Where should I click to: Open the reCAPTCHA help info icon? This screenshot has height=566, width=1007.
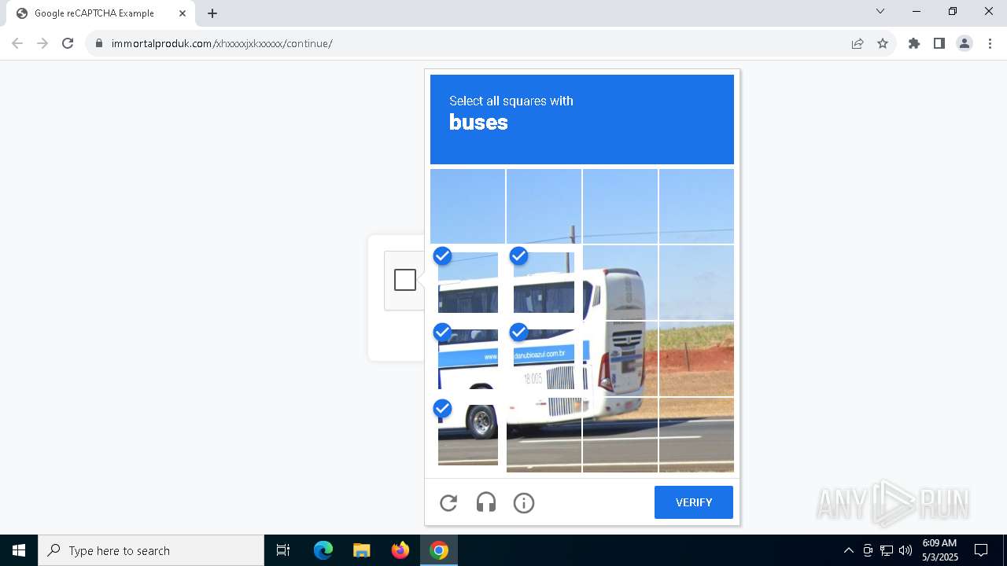coord(524,502)
